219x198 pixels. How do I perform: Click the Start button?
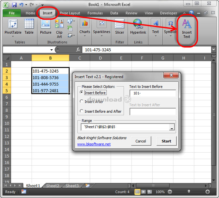[x=167, y=141]
